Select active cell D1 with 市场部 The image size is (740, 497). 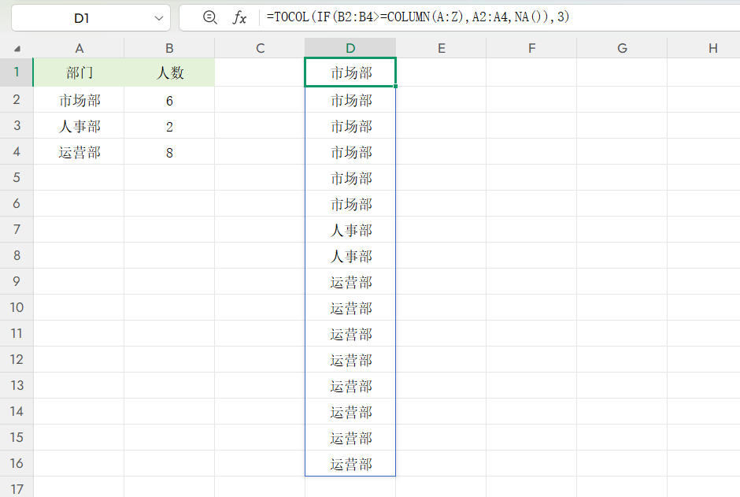(350, 74)
